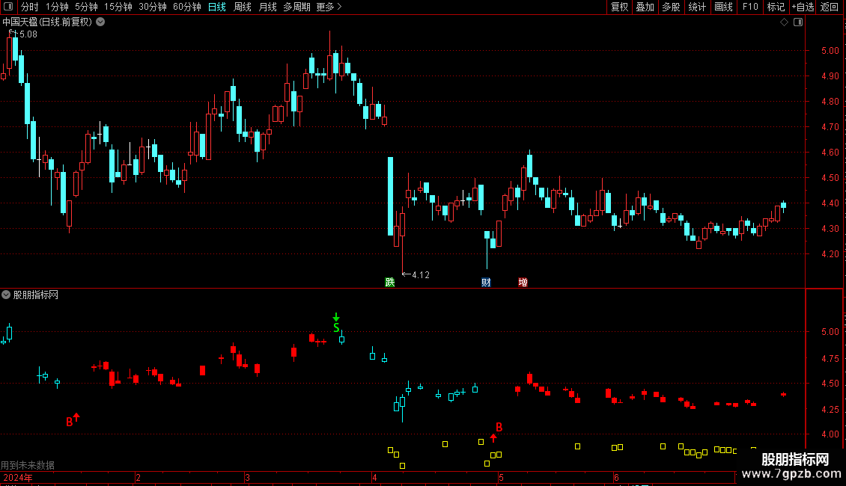Click the 4.12 low price label

[x=421, y=275]
